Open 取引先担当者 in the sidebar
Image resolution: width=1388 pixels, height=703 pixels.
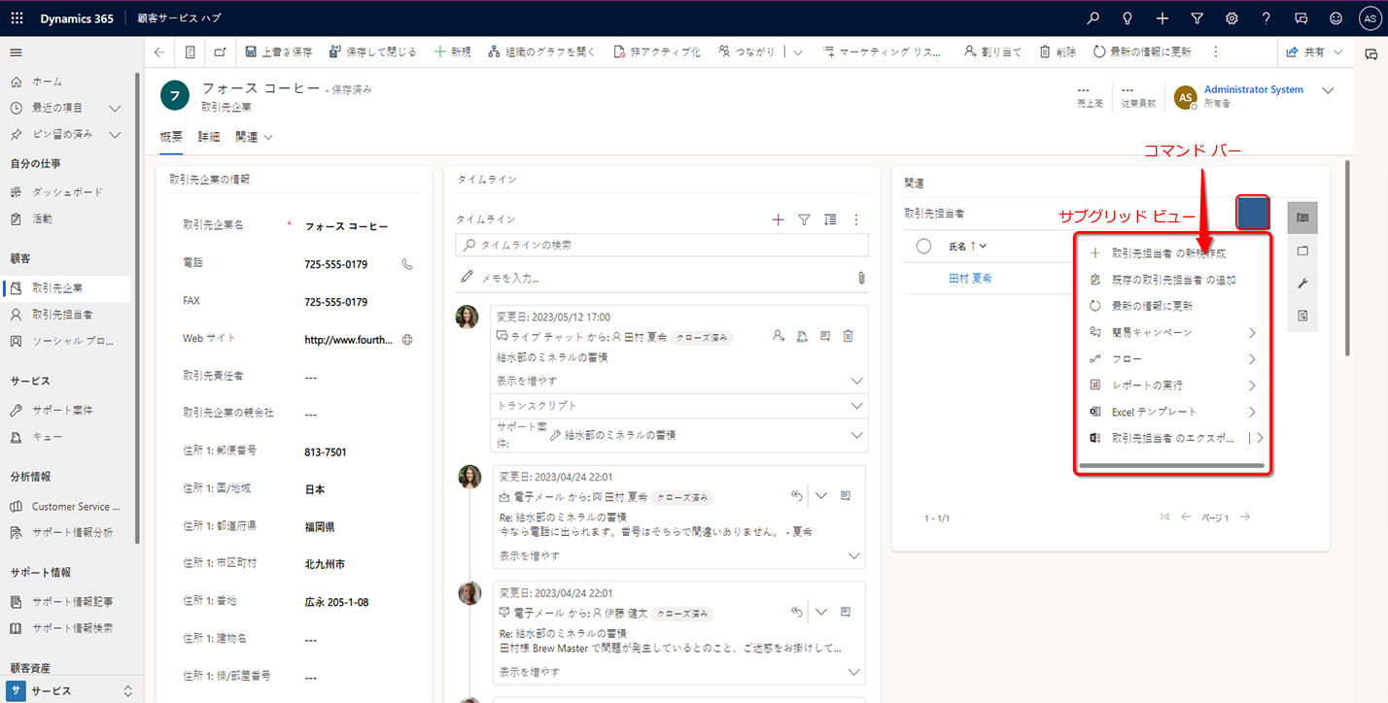(x=62, y=315)
